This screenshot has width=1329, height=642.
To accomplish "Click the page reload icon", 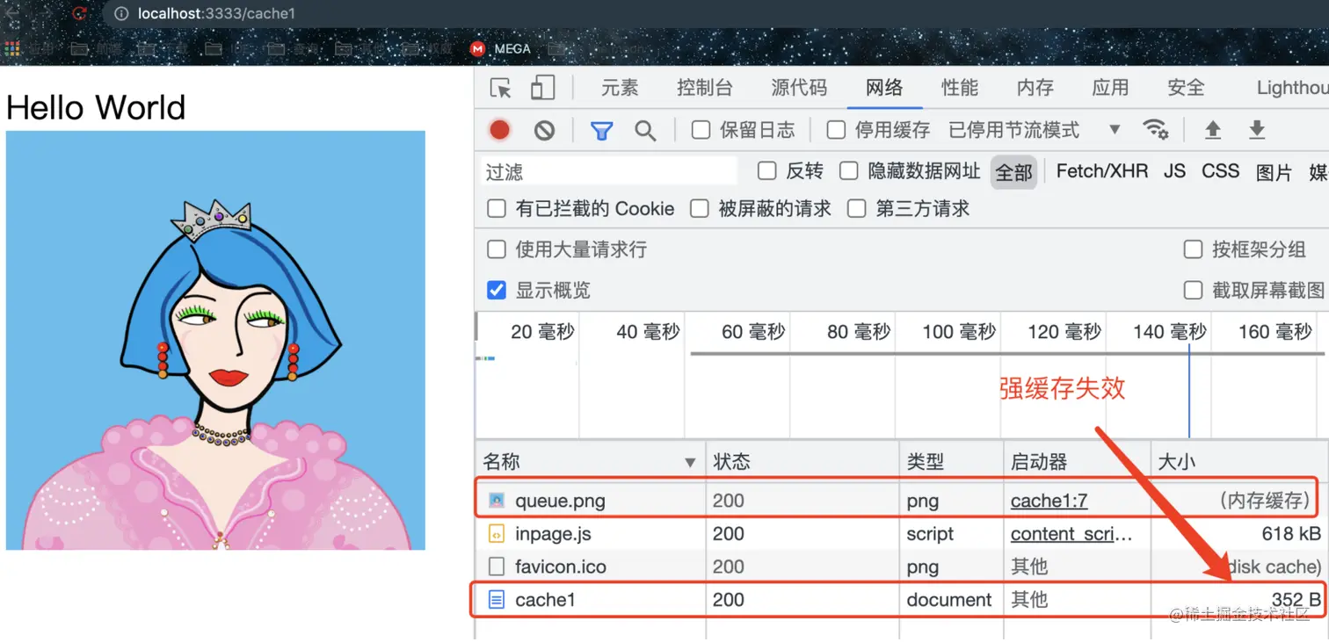I will [79, 13].
